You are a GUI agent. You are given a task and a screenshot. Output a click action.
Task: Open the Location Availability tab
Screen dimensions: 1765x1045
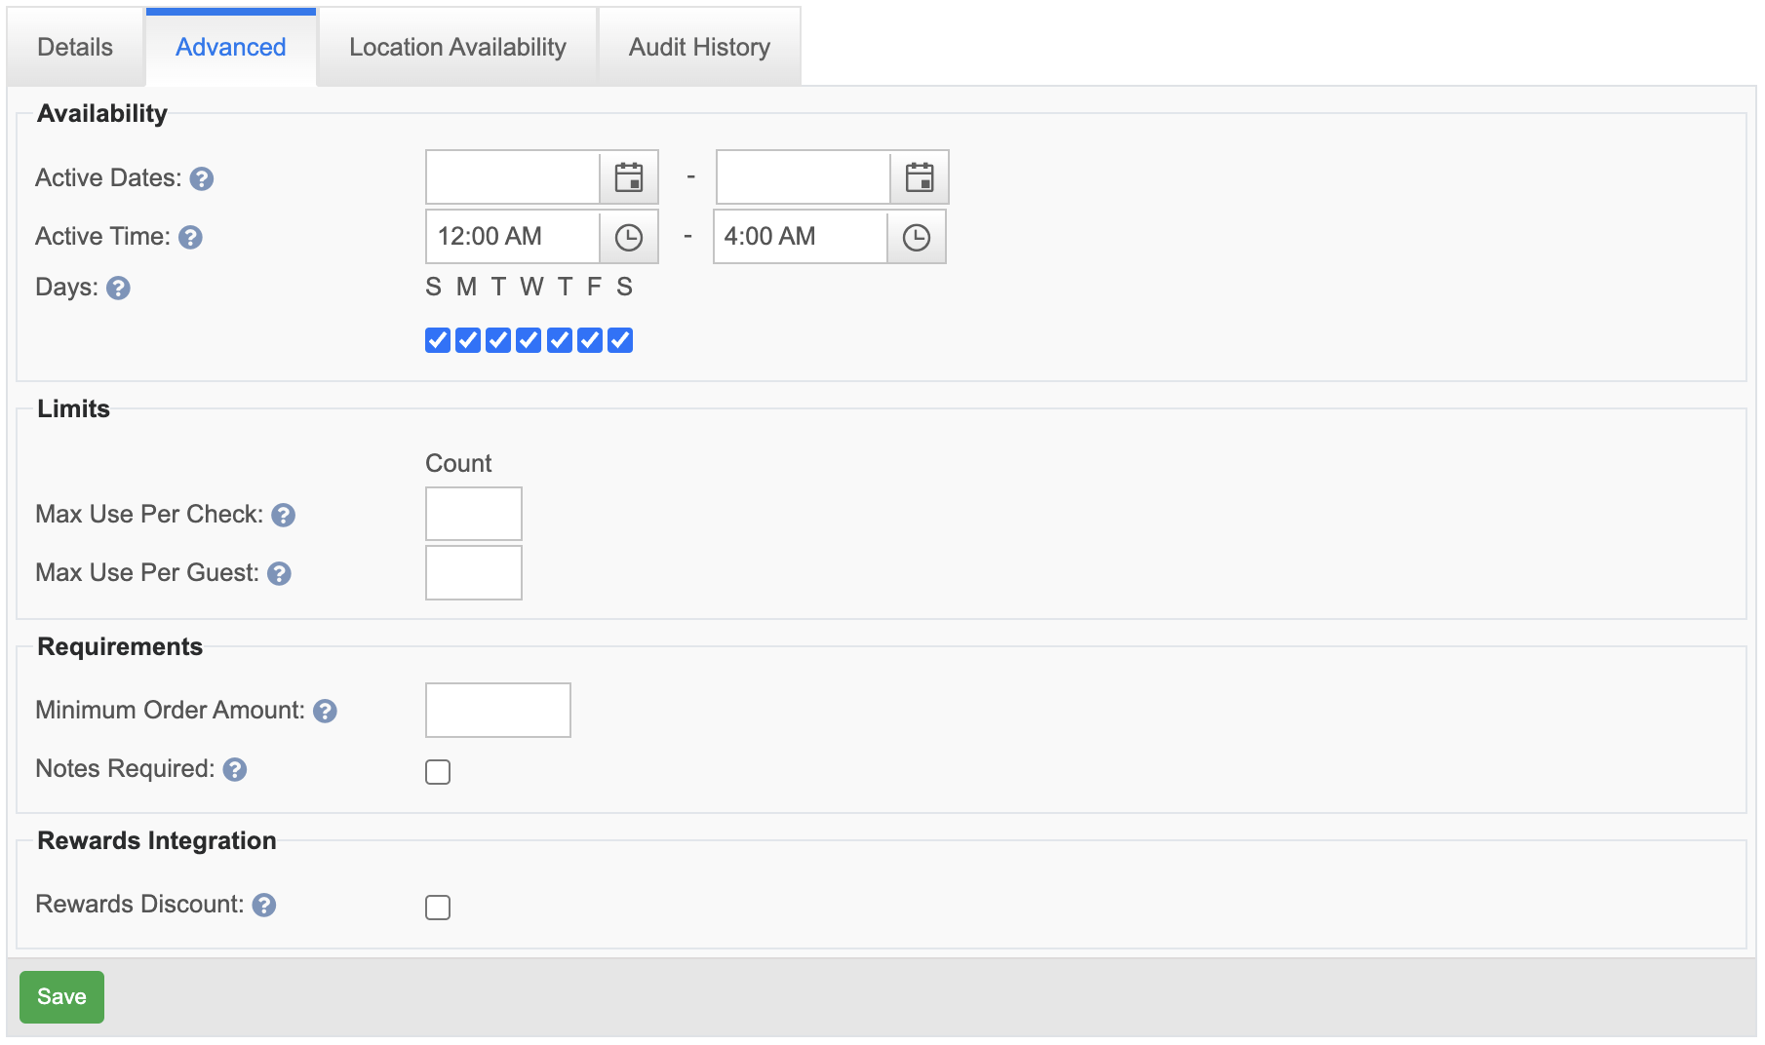point(457,47)
